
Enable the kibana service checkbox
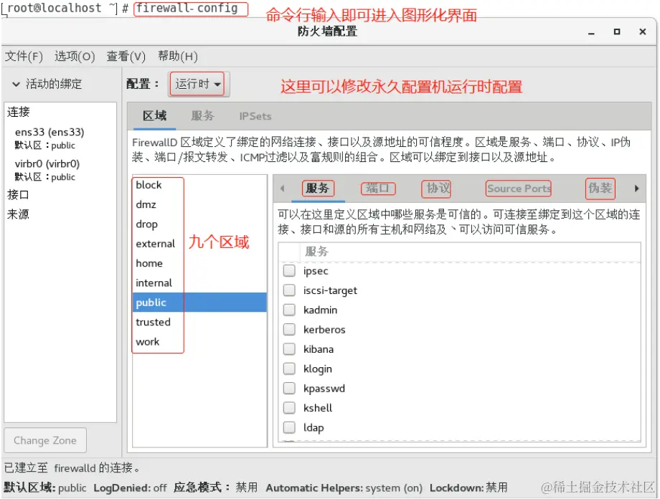click(289, 349)
